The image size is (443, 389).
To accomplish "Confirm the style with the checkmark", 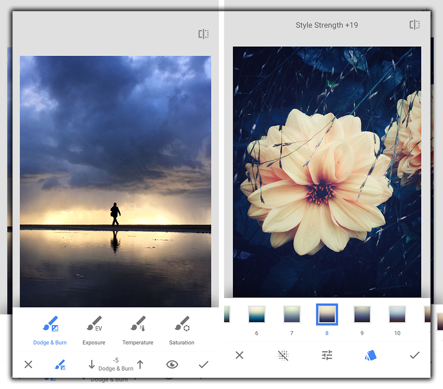I will pyautogui.click(x=414, y=355).
